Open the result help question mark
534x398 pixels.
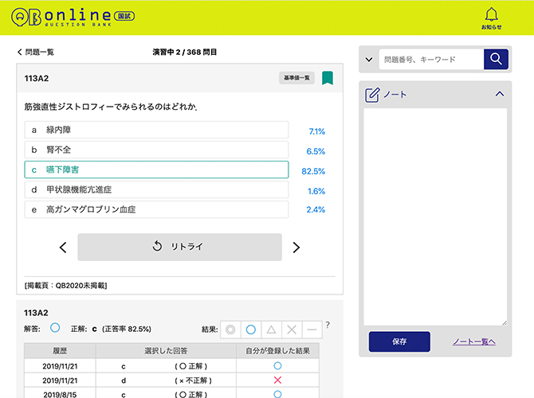(328, 325)
